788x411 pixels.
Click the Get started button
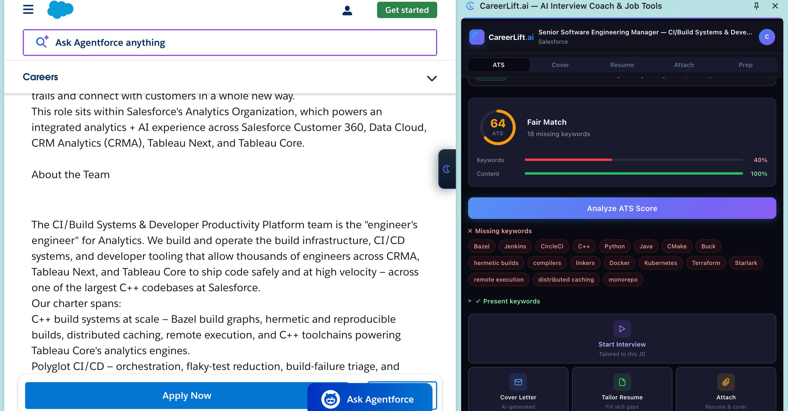click(407, 10)
